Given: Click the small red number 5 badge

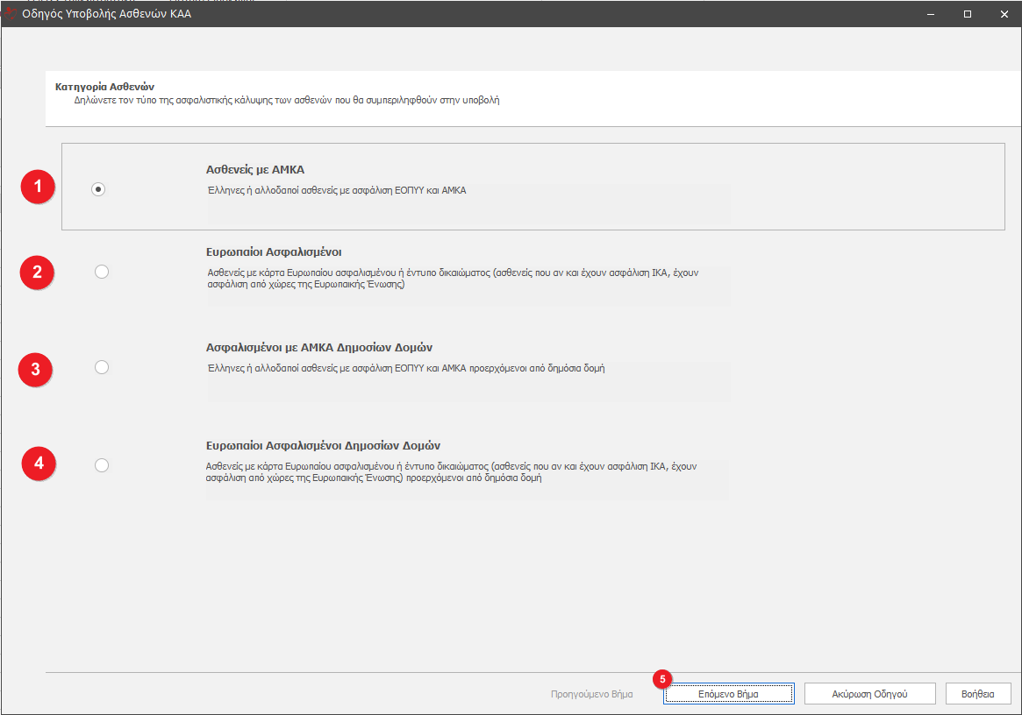Looking at the screenshot, I should 663,678.
